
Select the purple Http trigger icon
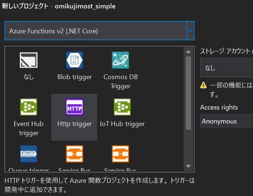point(75,107)
